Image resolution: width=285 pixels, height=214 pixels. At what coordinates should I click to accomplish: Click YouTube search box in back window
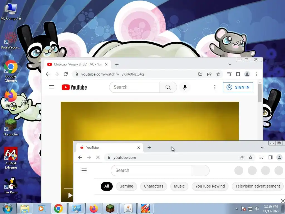point(134,87)
